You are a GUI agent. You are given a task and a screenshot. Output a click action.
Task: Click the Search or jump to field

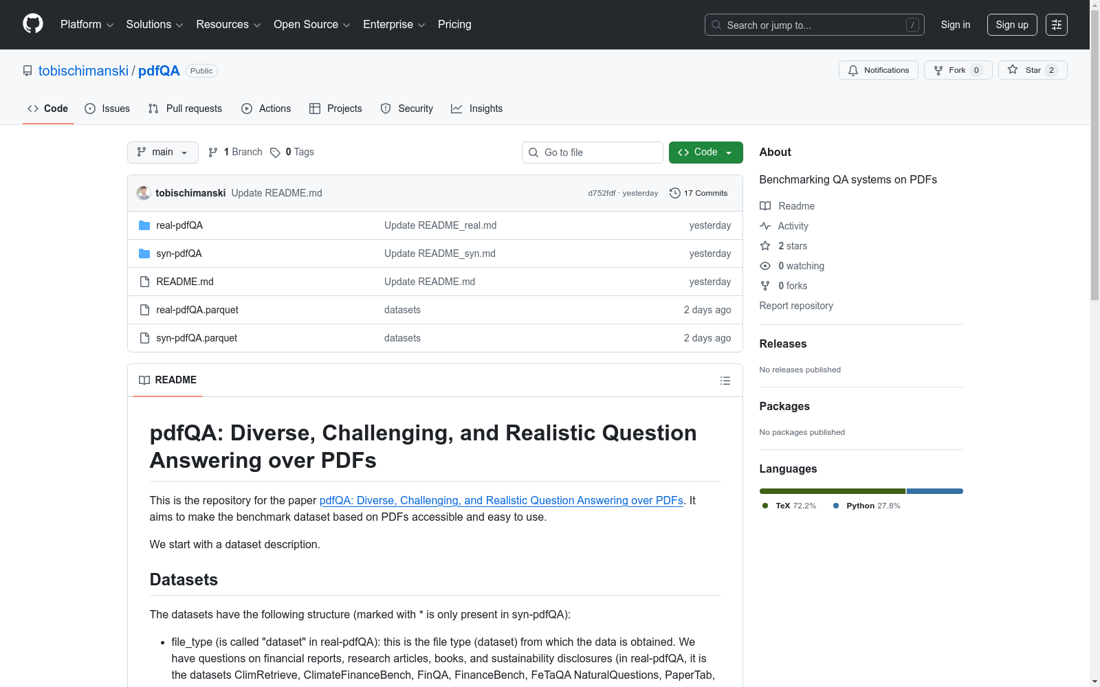tap(815, 25)
